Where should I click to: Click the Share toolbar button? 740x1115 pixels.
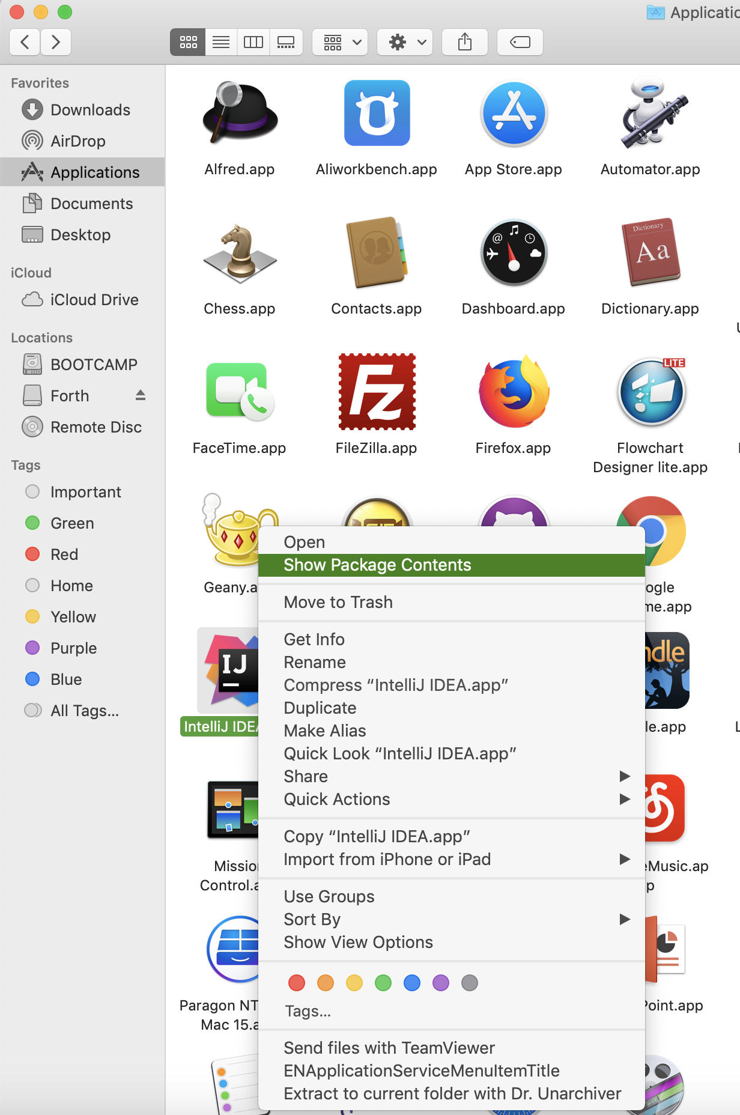[x=465, y=42]
